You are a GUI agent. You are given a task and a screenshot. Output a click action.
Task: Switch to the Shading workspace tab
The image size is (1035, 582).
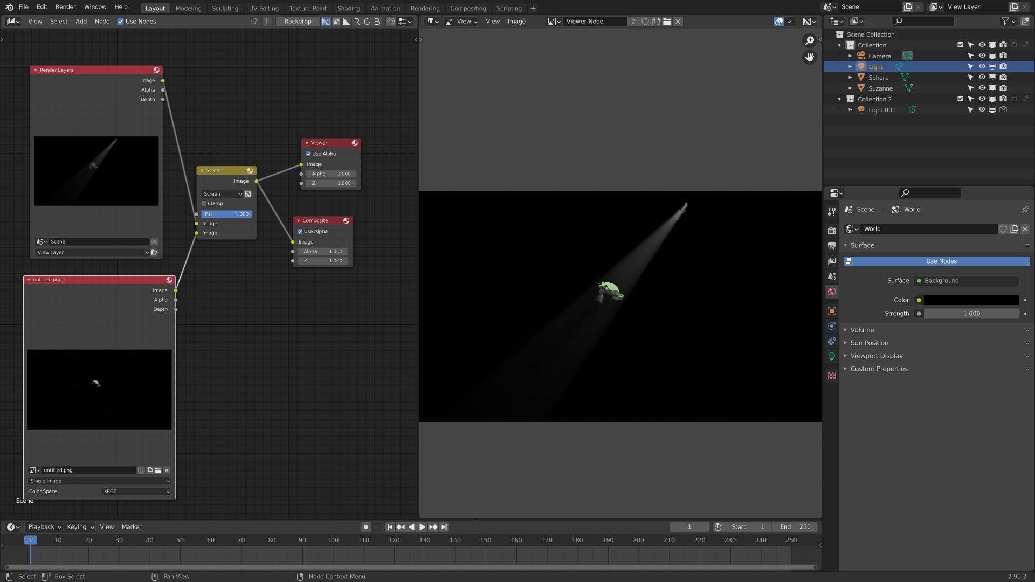(x=348, y=8)
